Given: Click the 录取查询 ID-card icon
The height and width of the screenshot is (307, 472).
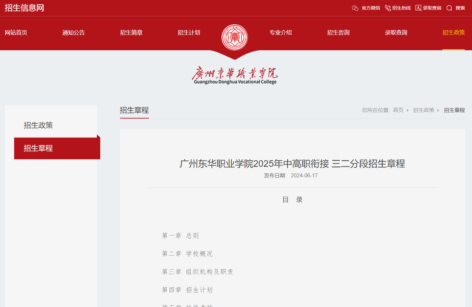Looking at the screenshot, I should tap(418, 8).
